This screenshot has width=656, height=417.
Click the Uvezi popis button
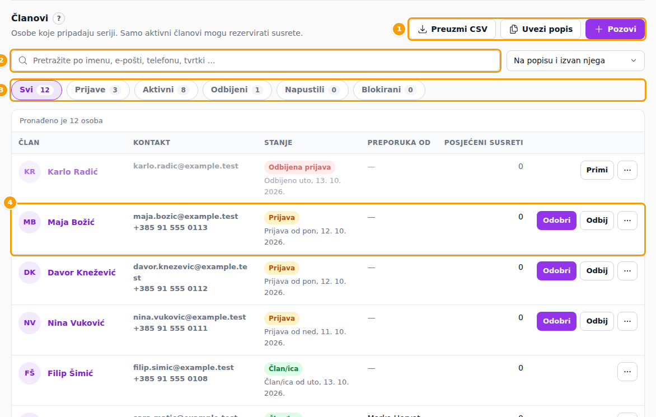click(541, 29)
